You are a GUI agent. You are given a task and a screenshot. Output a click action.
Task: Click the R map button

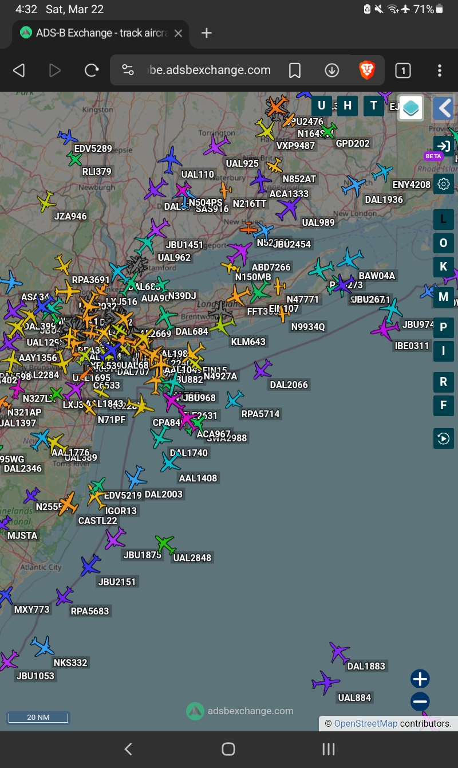[x=443, y=382]
